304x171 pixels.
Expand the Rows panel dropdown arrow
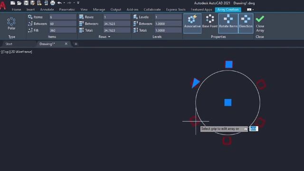[x=109, y=37]
